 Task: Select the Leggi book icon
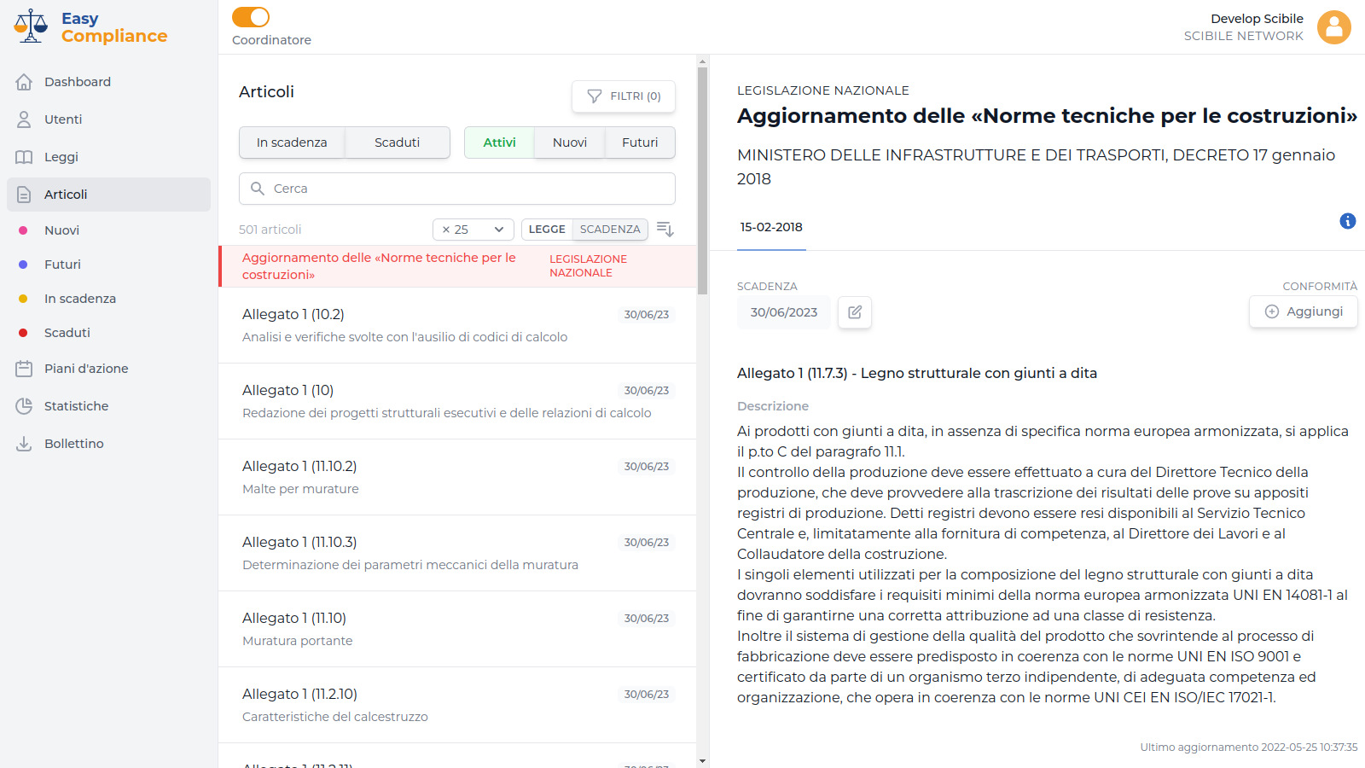[x=26, y=156]
